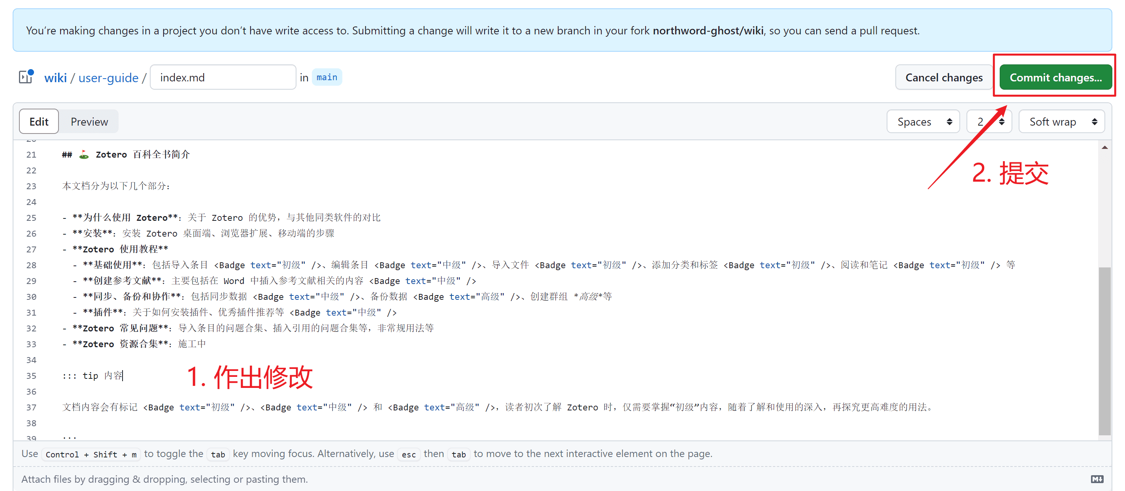Viewport: 1125px width, 491px height.
Task: Click the index.md filename field
Action: click(x=223, y=77)
